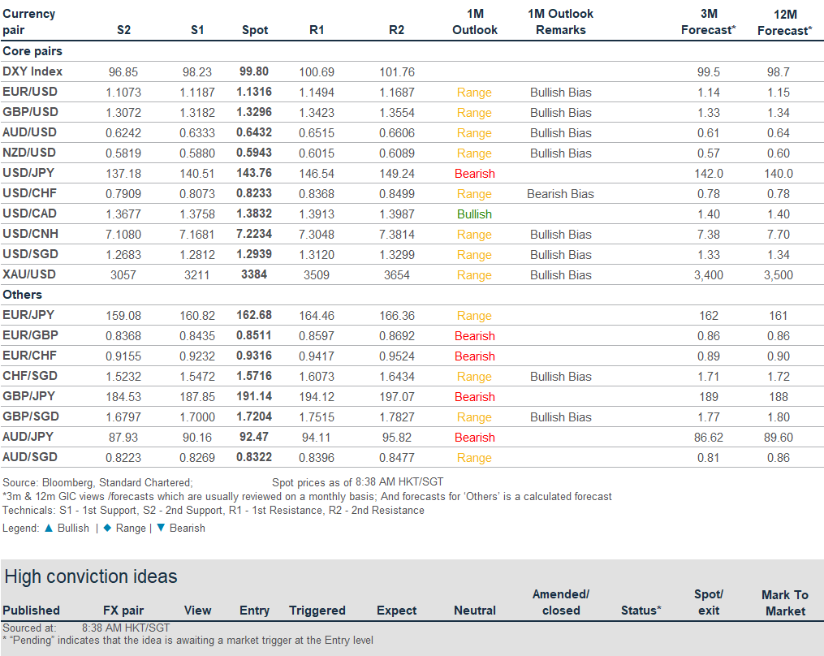The image size is (824, 656).
Task: Click the "Amended/ closed" column header
Action: pos(561,602)
